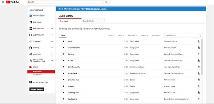
Task: Click the Hip Hop & Rap | Angry label
Action: 172,67
